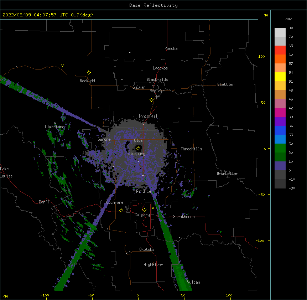Screen dimensions: 307x300
Task: Select the blue 33-36 dBZ legend swatch
Action: tap(280, 130)
